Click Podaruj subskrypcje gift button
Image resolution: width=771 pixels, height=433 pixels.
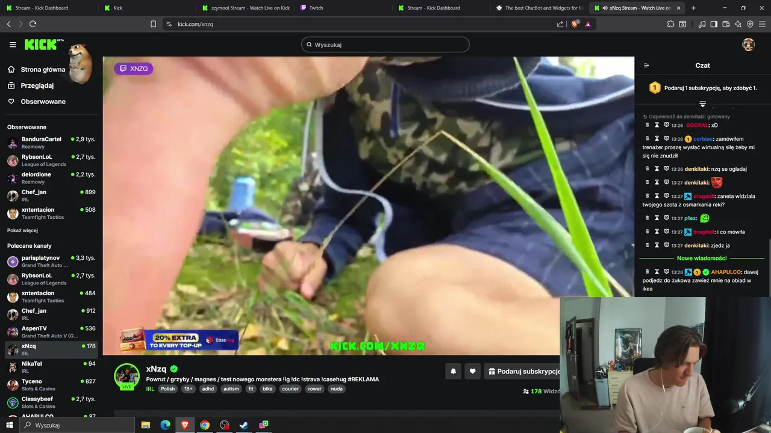[x=523, y=372]
